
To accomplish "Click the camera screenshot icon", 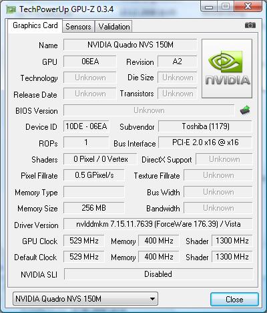I will click(250, 25).
